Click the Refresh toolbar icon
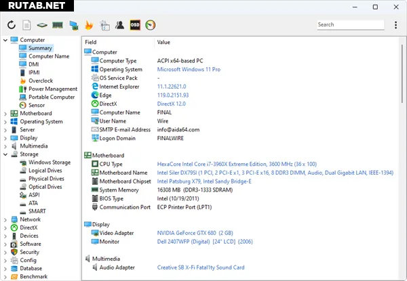407x281 pixels. pyautogui.click(x=11, y=25)
